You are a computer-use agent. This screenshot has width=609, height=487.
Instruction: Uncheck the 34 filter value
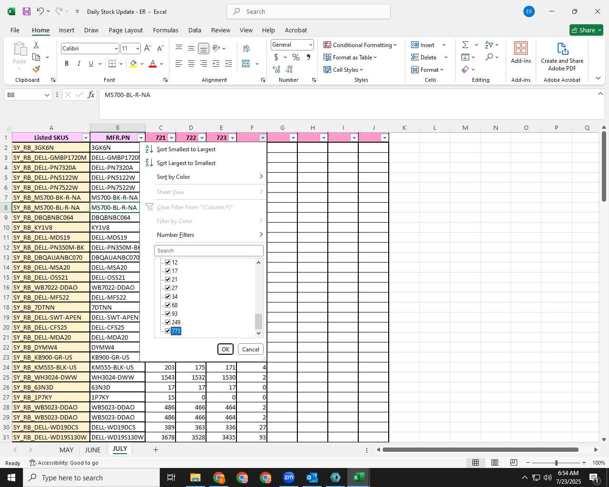click(167, 296)
